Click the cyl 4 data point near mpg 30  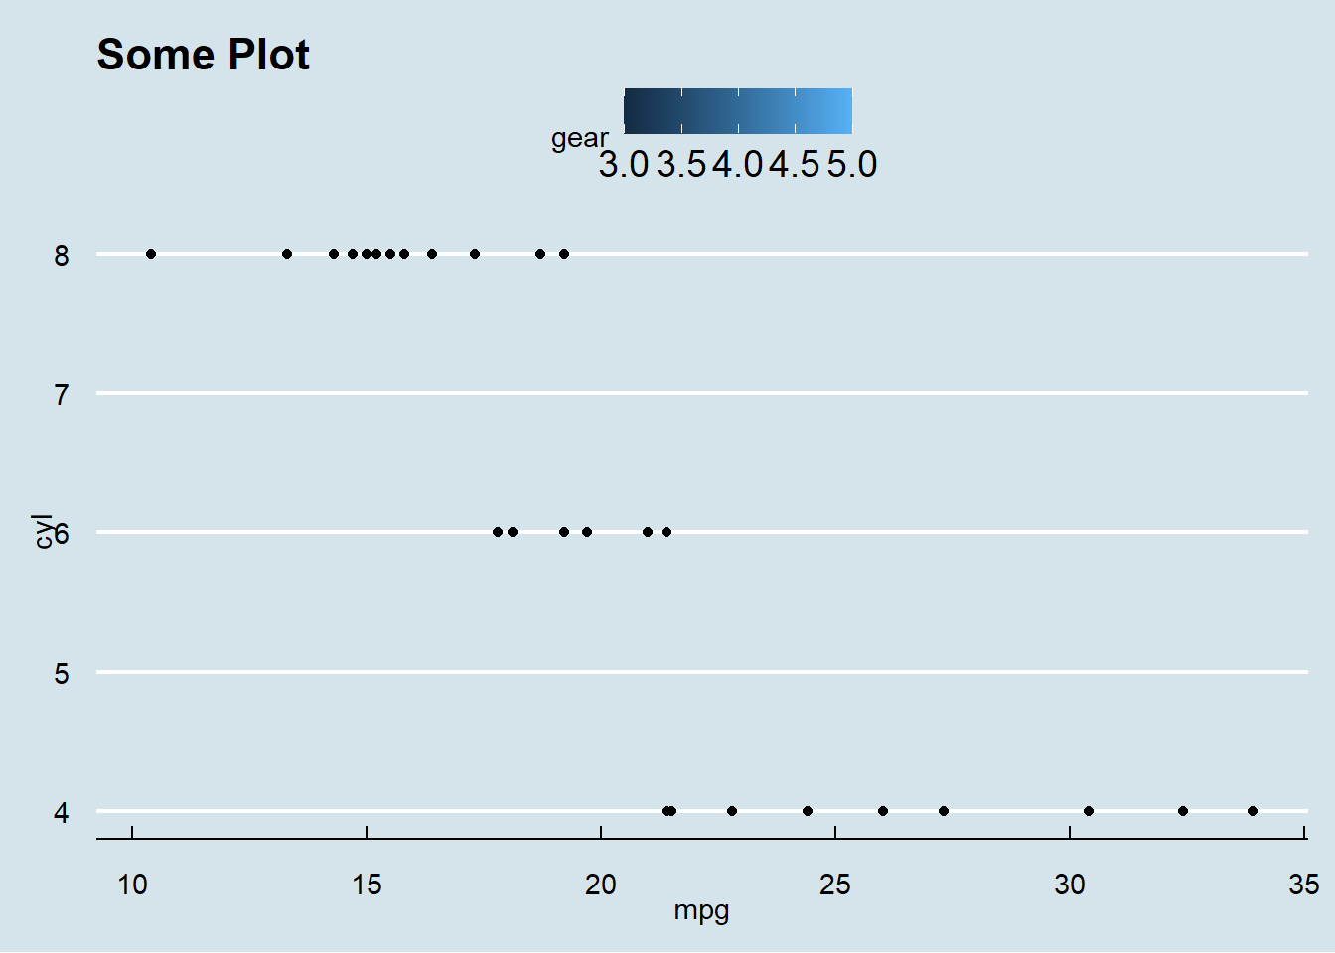pyautogui.click(x=1089, y=811)
